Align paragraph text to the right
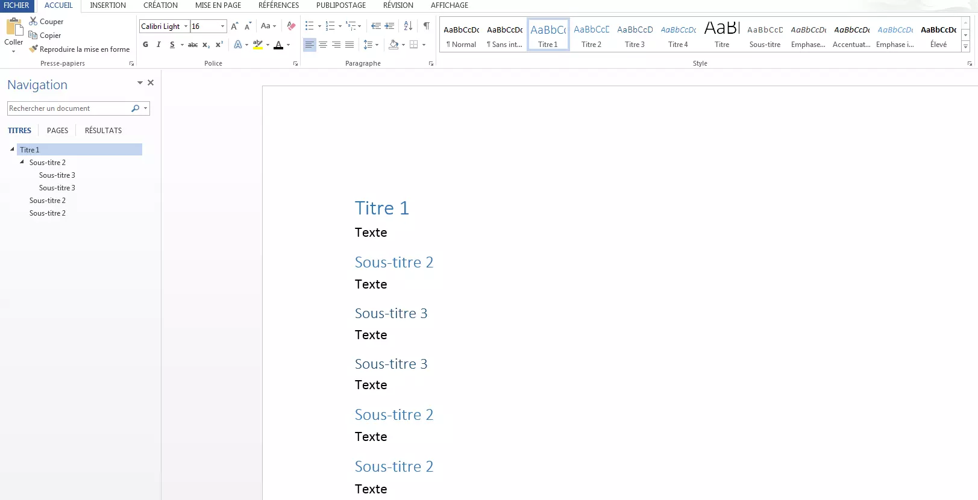This screenshot has height=500, width=978. (x=336, y=45)
